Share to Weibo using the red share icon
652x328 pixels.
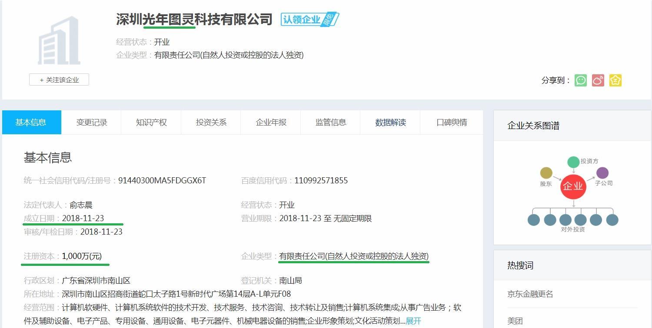(x=598, y=80)
